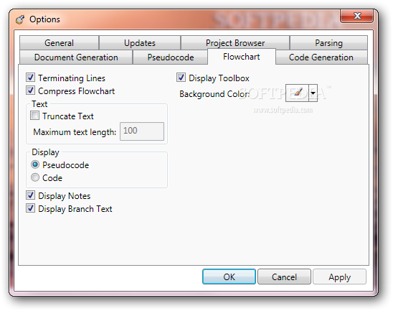Disable the Display Toolbox checkbox

181,78
